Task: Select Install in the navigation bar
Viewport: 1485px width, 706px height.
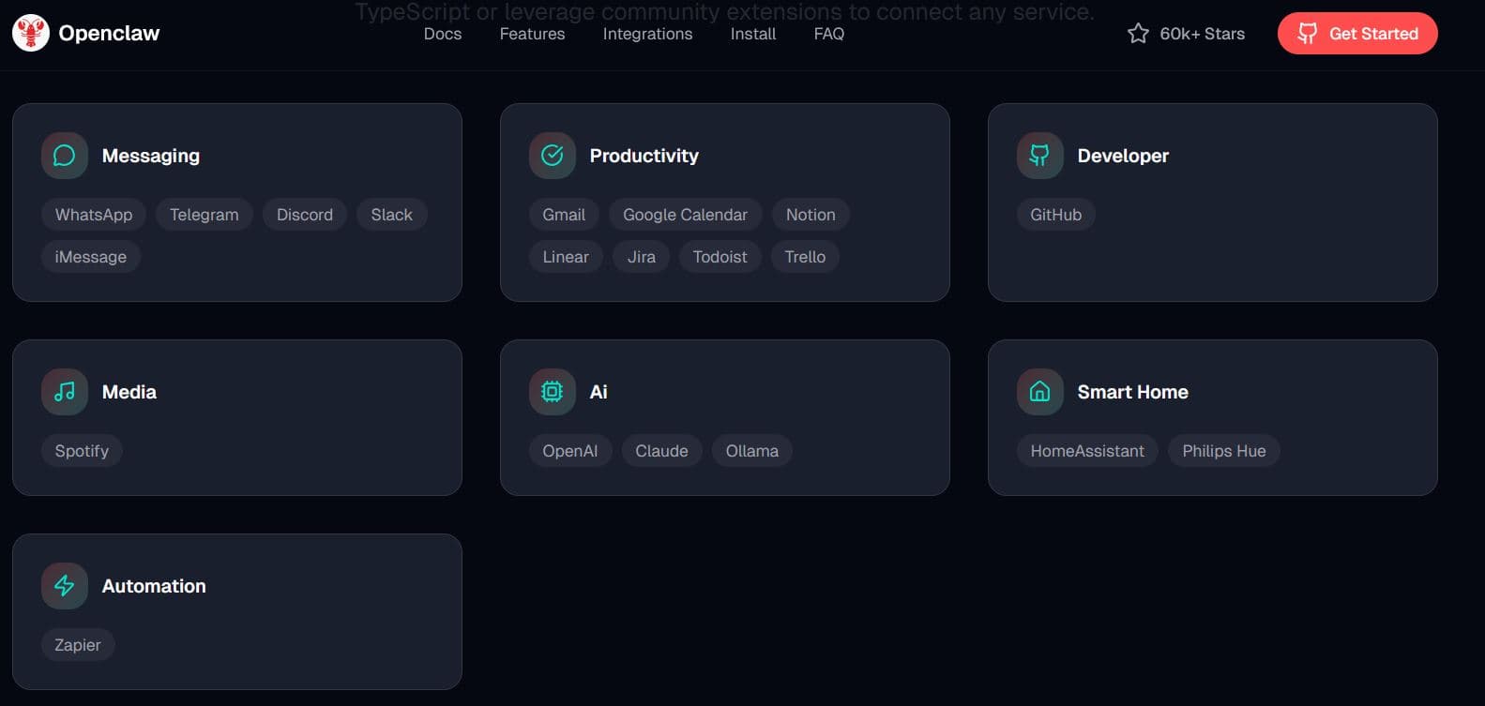Action: (x=753, y=34)
